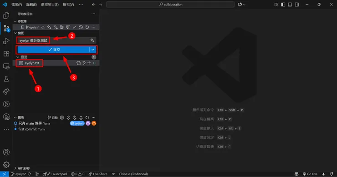Select first commit in graph
This screenshot has height=177, width=337.
(x=27, y=129)
